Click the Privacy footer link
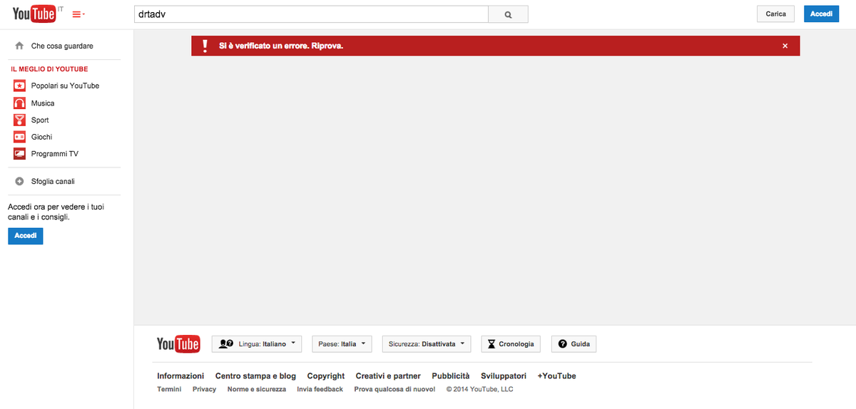Screen dimensions: 856x409 [204, 389]
